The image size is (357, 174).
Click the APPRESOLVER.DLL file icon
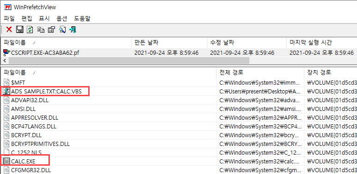point(7,118)
